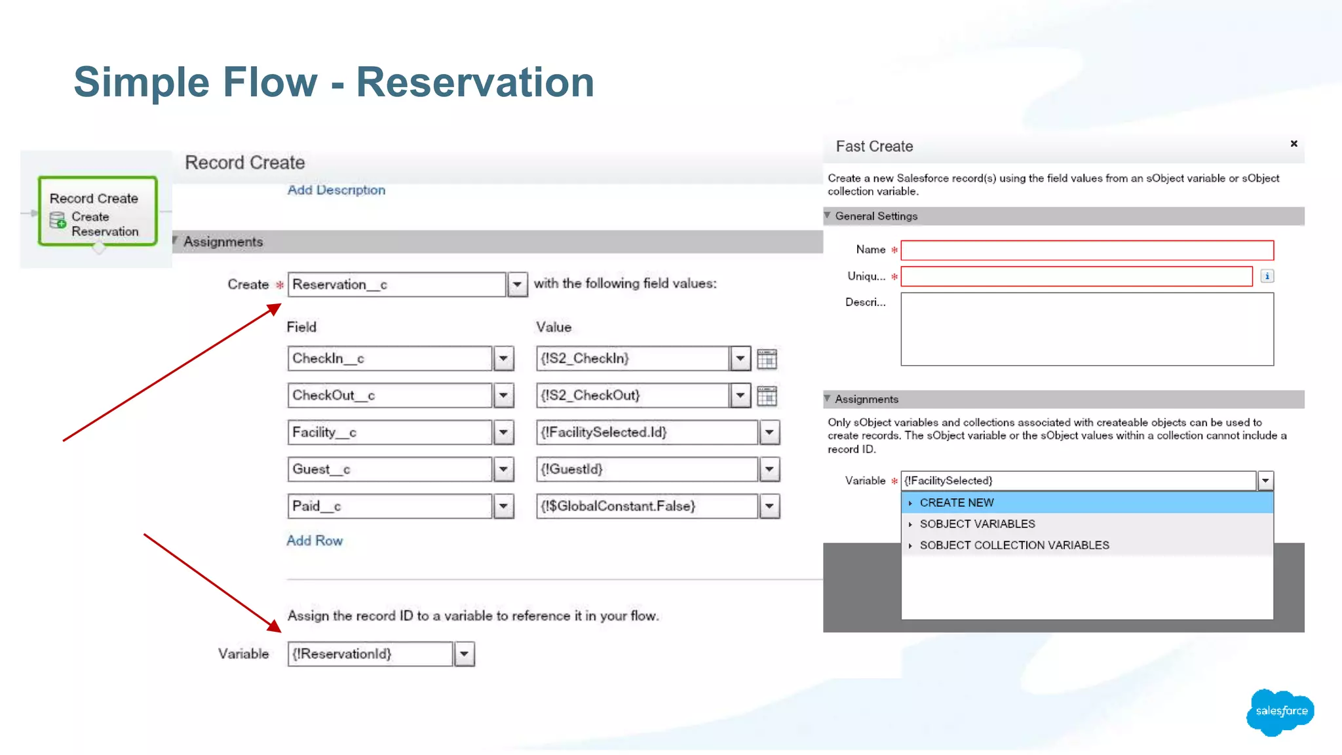The height and width of the screenshot is (755, 1342).
Task: Click the {!S2_CheckOut} value field
Action: click(x=633, y=395)
